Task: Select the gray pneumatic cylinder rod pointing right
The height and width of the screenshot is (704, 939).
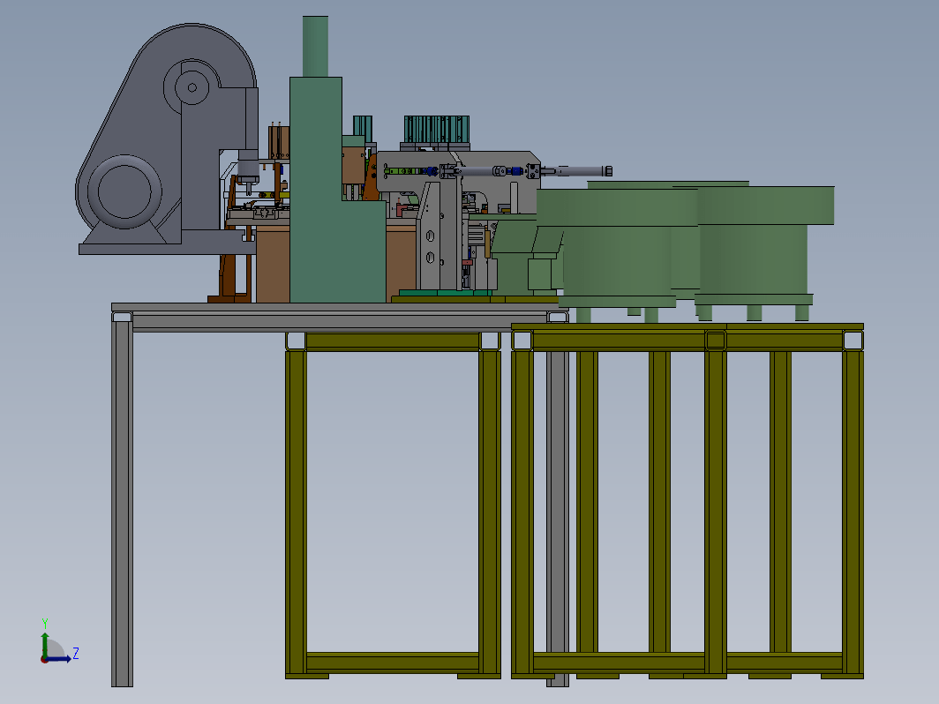Action: click(x=576, y=171)
